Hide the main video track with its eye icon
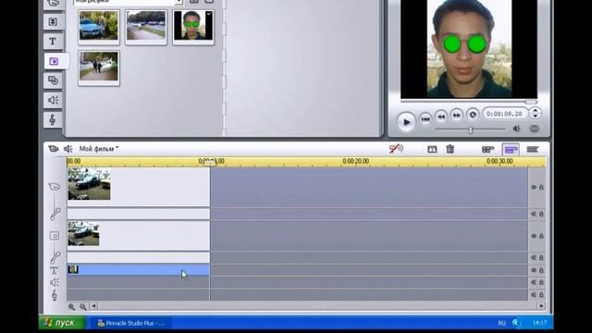Viewport: 592px width, 333px height. pos(534,187)
